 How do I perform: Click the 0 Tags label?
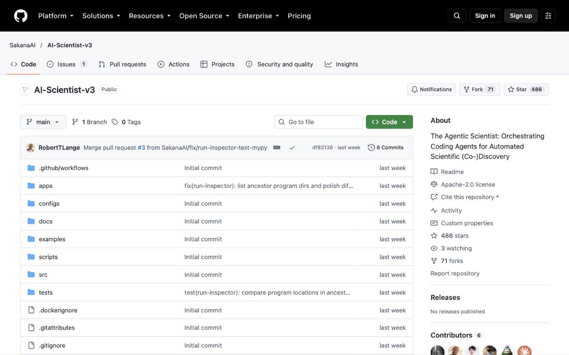(x=126, y=122)
